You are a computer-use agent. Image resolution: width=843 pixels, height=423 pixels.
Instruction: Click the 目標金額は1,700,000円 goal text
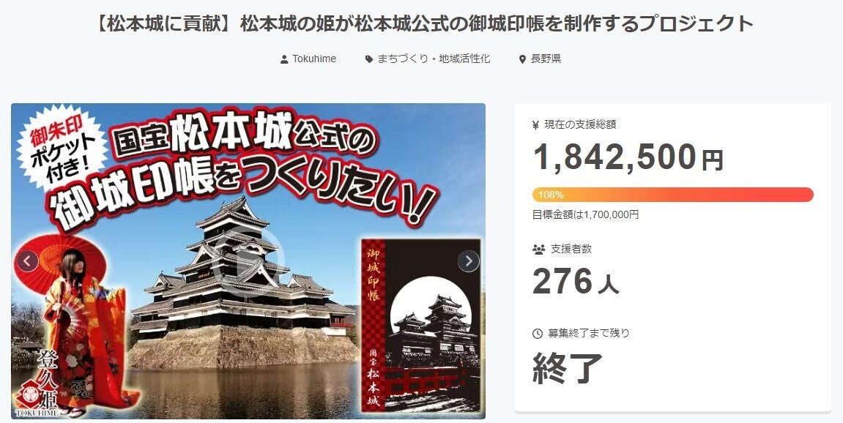pyautogui.click(x=585, y=214)
